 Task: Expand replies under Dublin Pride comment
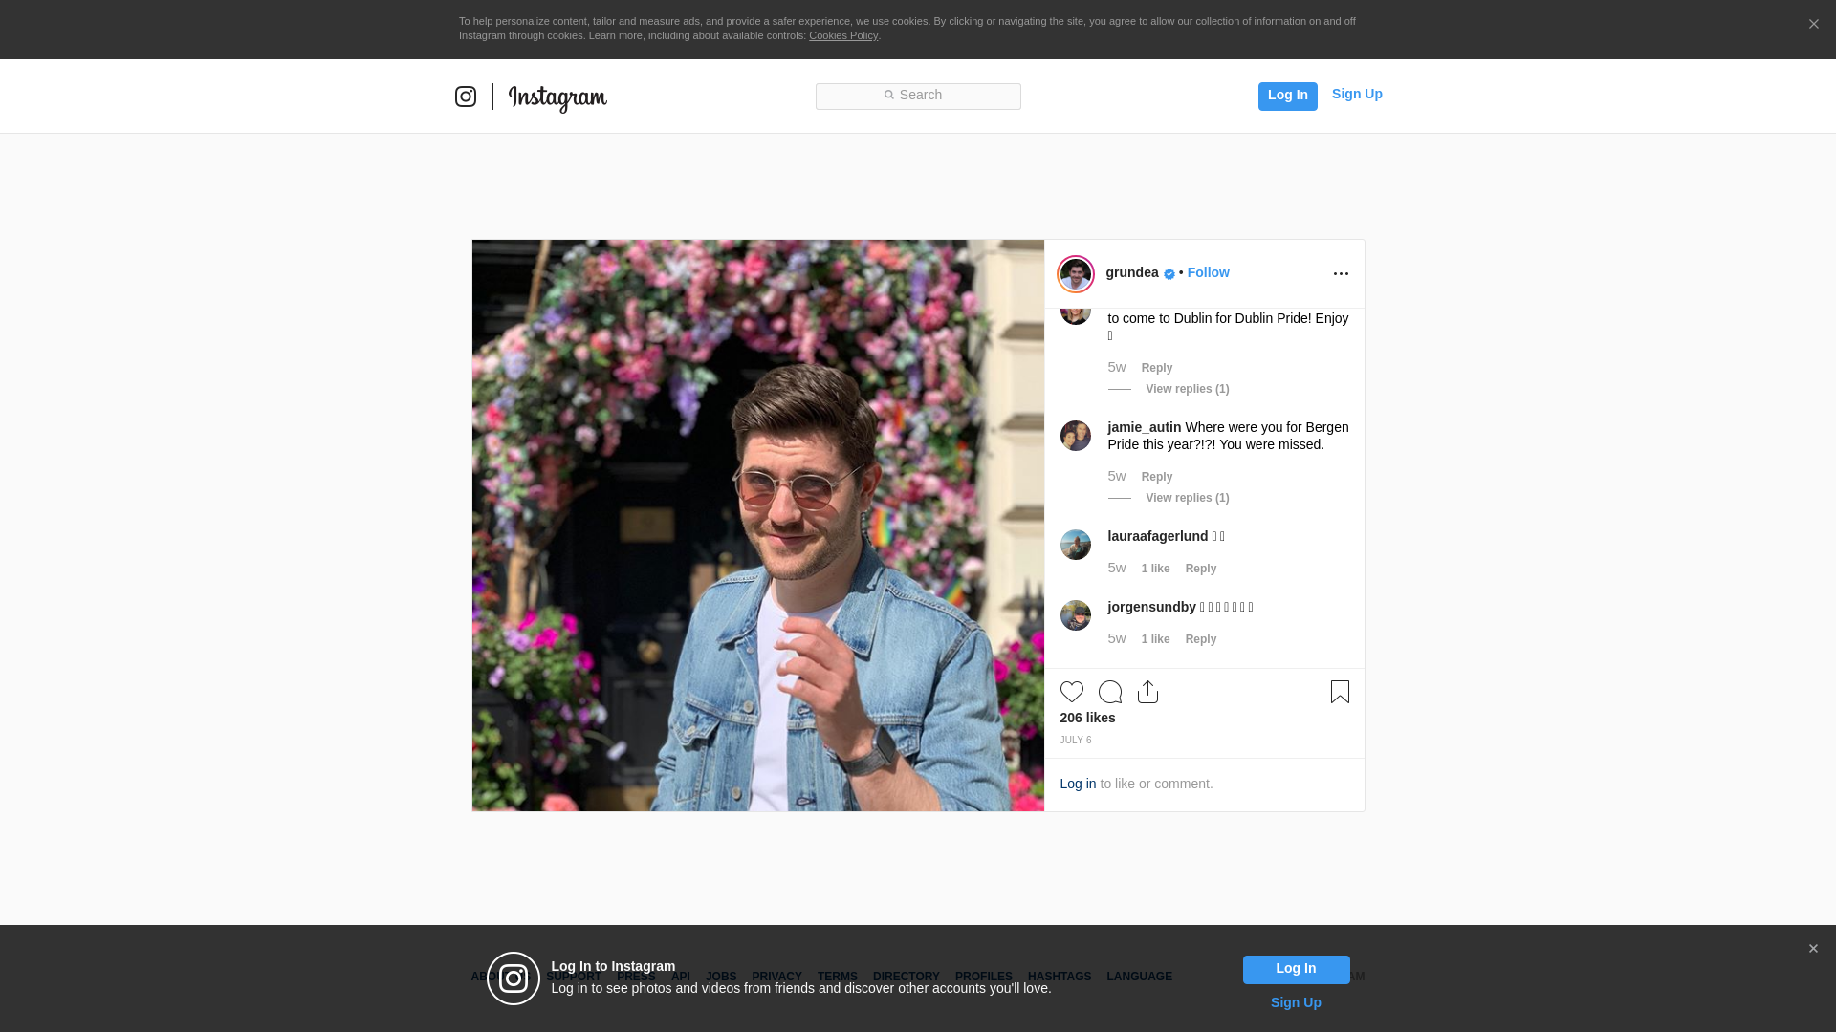1187,389
